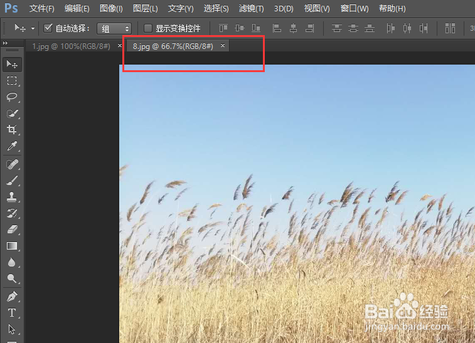The image size is (475, 343).
Task: Select the Pen tool
Action: point(12,297)
